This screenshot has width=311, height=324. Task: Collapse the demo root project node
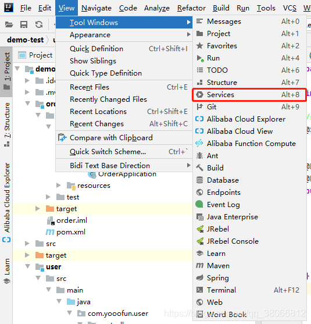click(17, 69)
